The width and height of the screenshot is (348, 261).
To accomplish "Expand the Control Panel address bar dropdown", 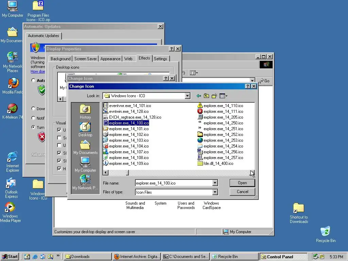I will click(253, 81).
